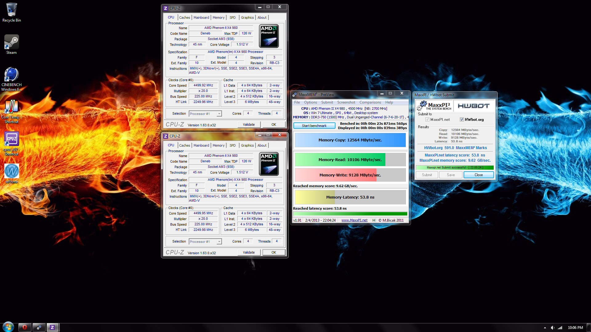Open Options menu in MaxxMEM
Viewport: 591px width, 332px height.
pyautogui.click(x=311, y=102)
